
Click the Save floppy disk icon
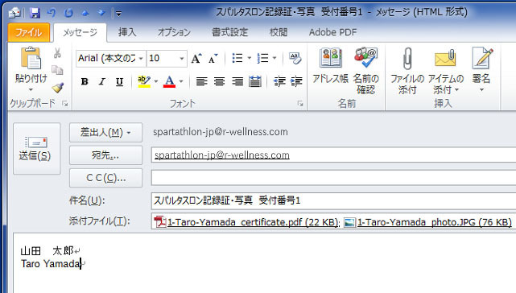pyautogui.click(x=35, y=13)
